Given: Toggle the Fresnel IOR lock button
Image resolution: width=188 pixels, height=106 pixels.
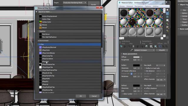Looking at the screenshot, I should tap(131, 74).
